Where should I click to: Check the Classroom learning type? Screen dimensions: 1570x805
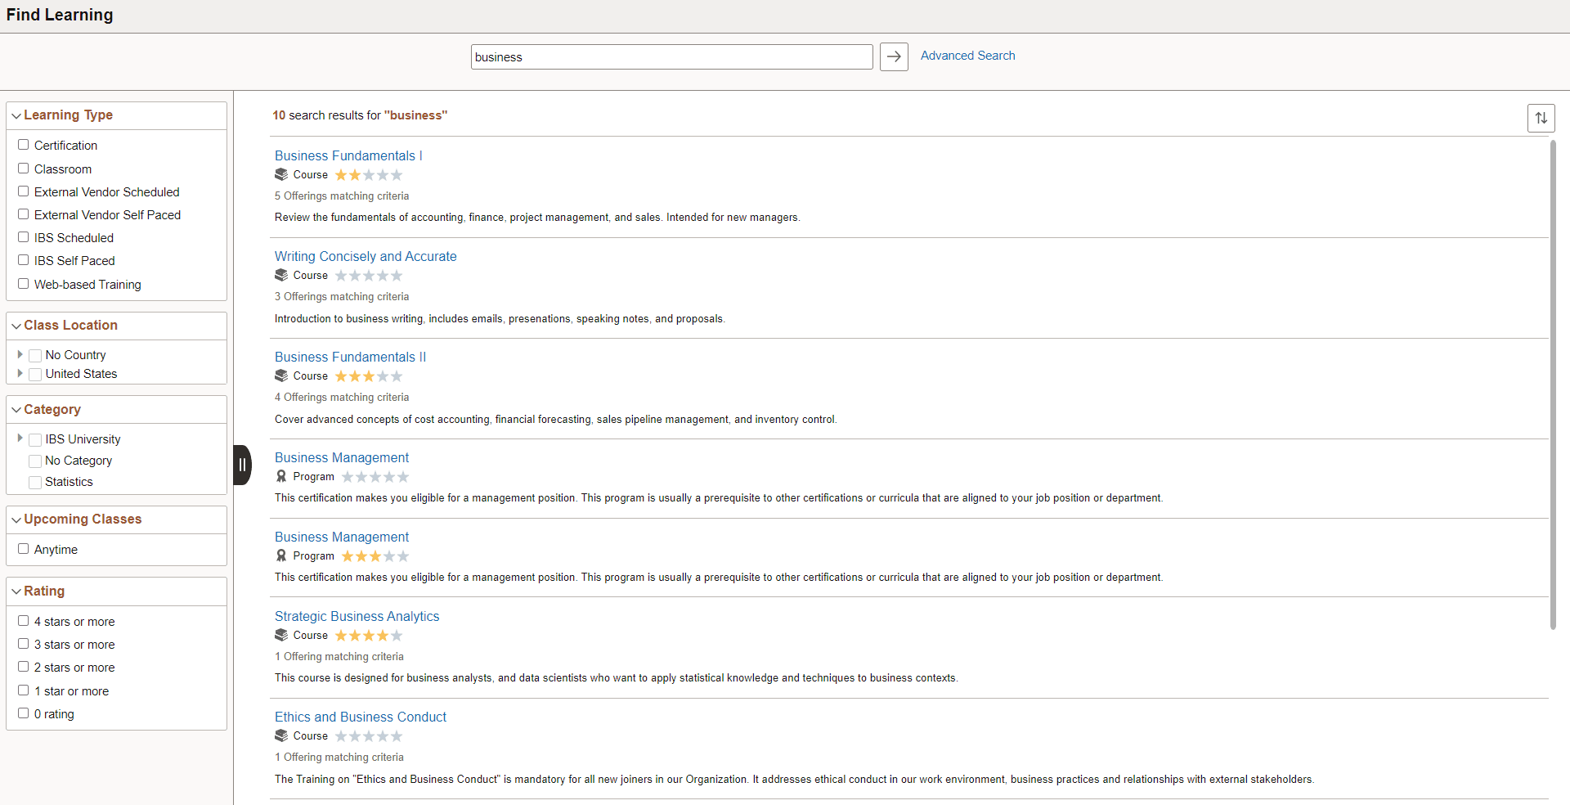pyautogui.click(x=24, y=169)
